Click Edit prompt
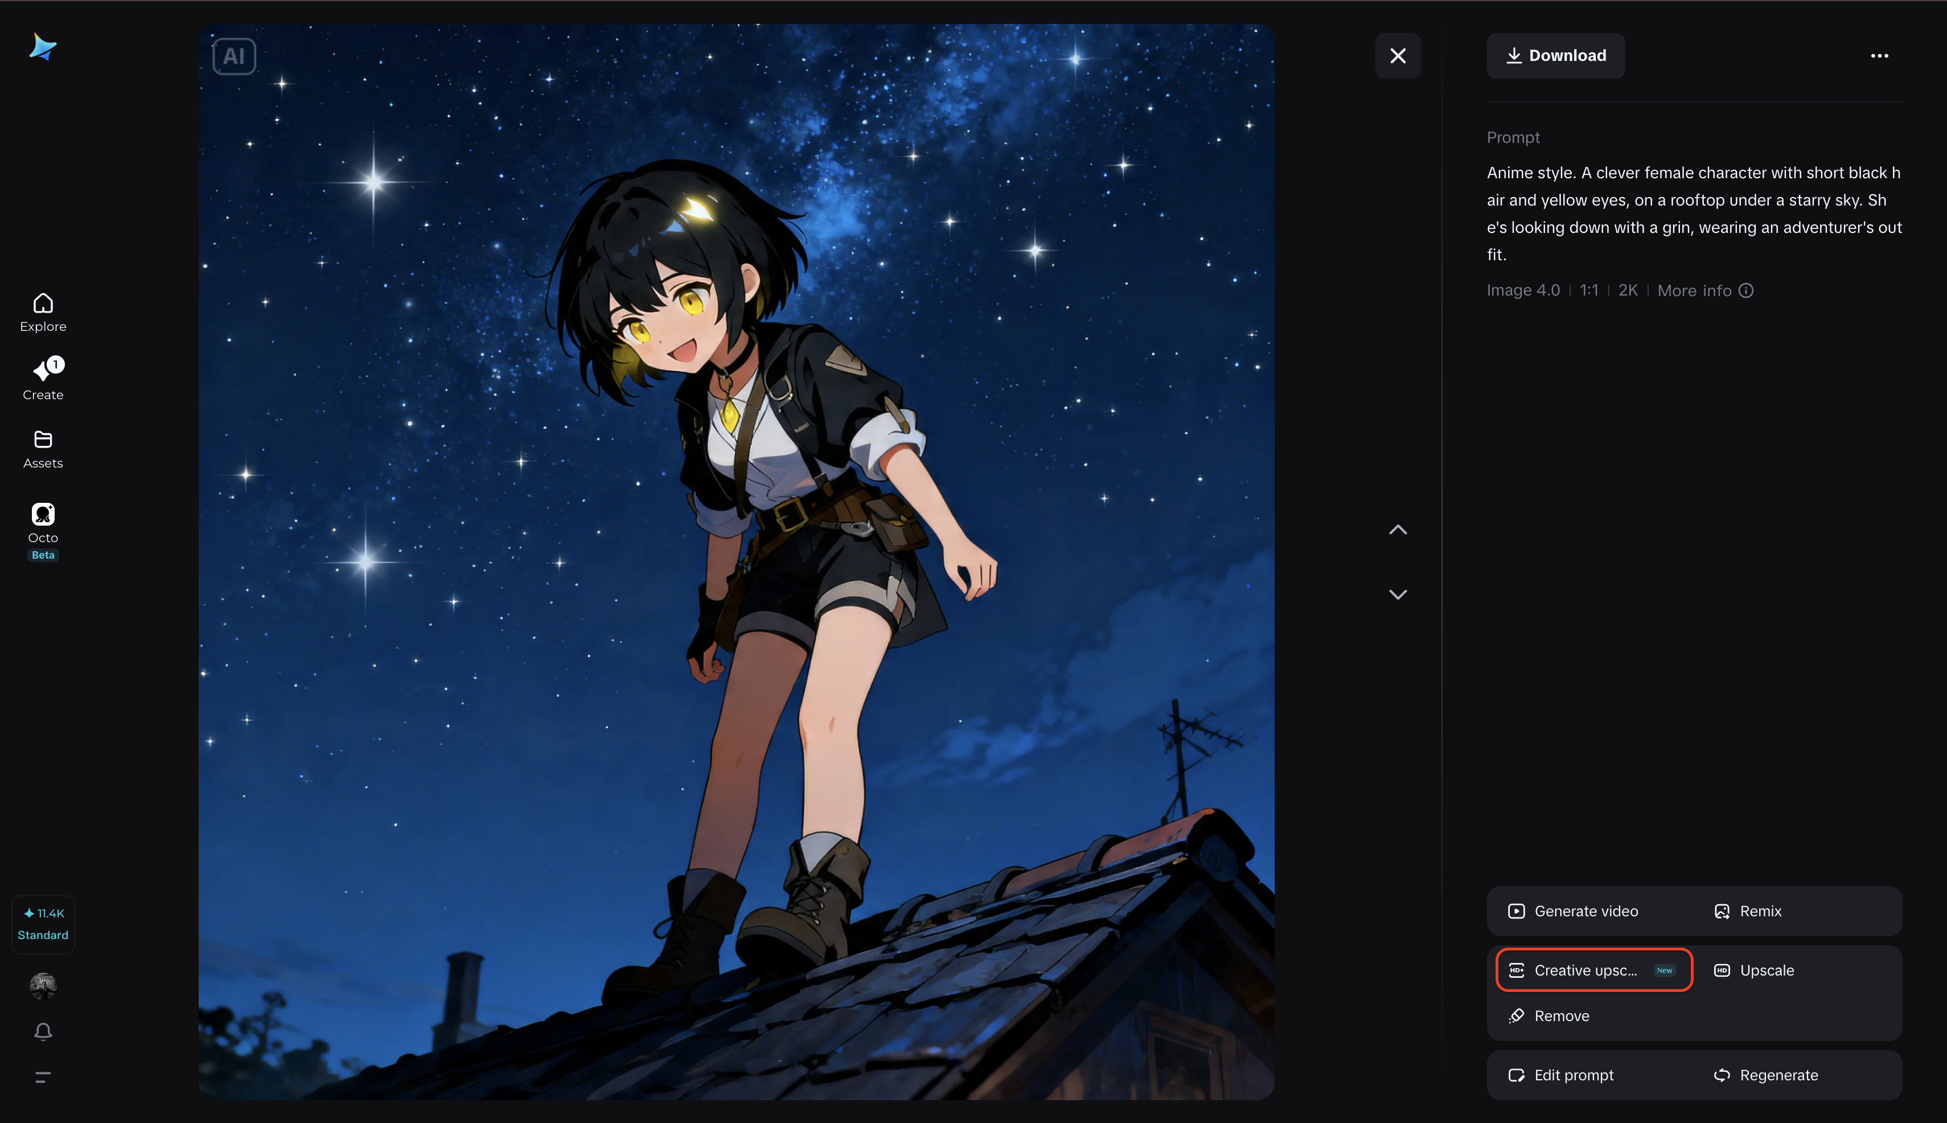This screenshot has width=1947, height=1123. click(1560, 1075)
